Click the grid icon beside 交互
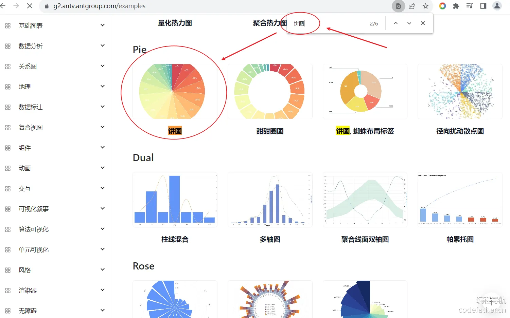The height and width of the screenshot is (318, 510). (x=8, y=189)
